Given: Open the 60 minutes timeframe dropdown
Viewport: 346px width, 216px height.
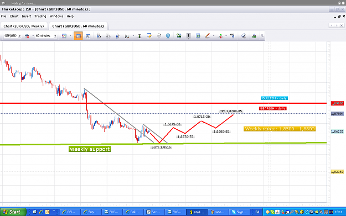Looking at the screenshot, I should coord(55,36).
